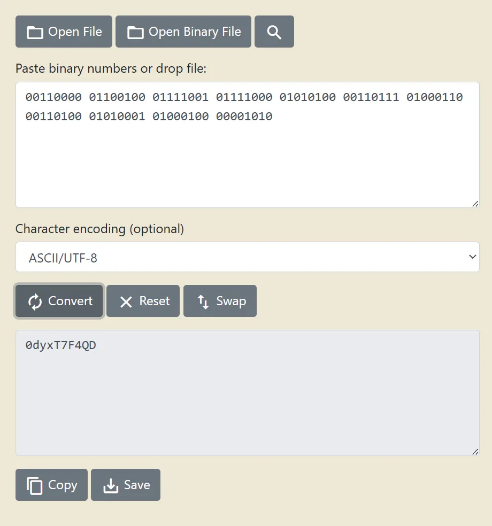
Task: Click the folder icon on Open Binary File
Action: (x=135, y=33)
